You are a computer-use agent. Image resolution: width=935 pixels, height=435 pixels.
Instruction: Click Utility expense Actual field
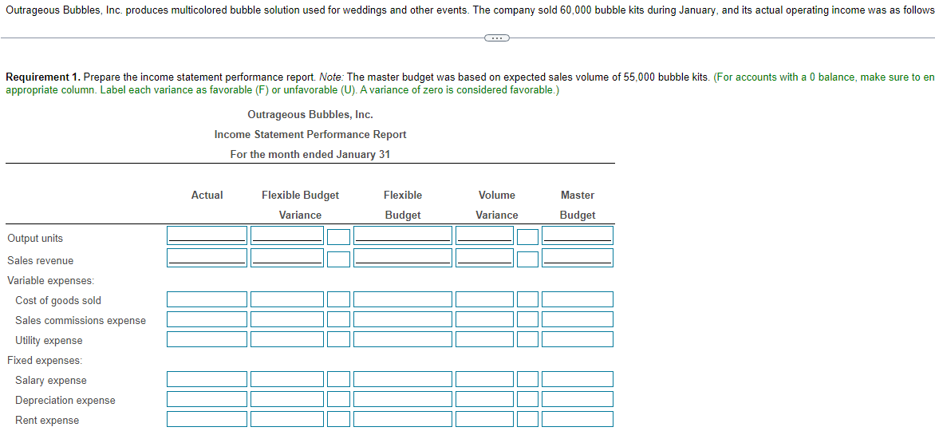click(207, 339)
